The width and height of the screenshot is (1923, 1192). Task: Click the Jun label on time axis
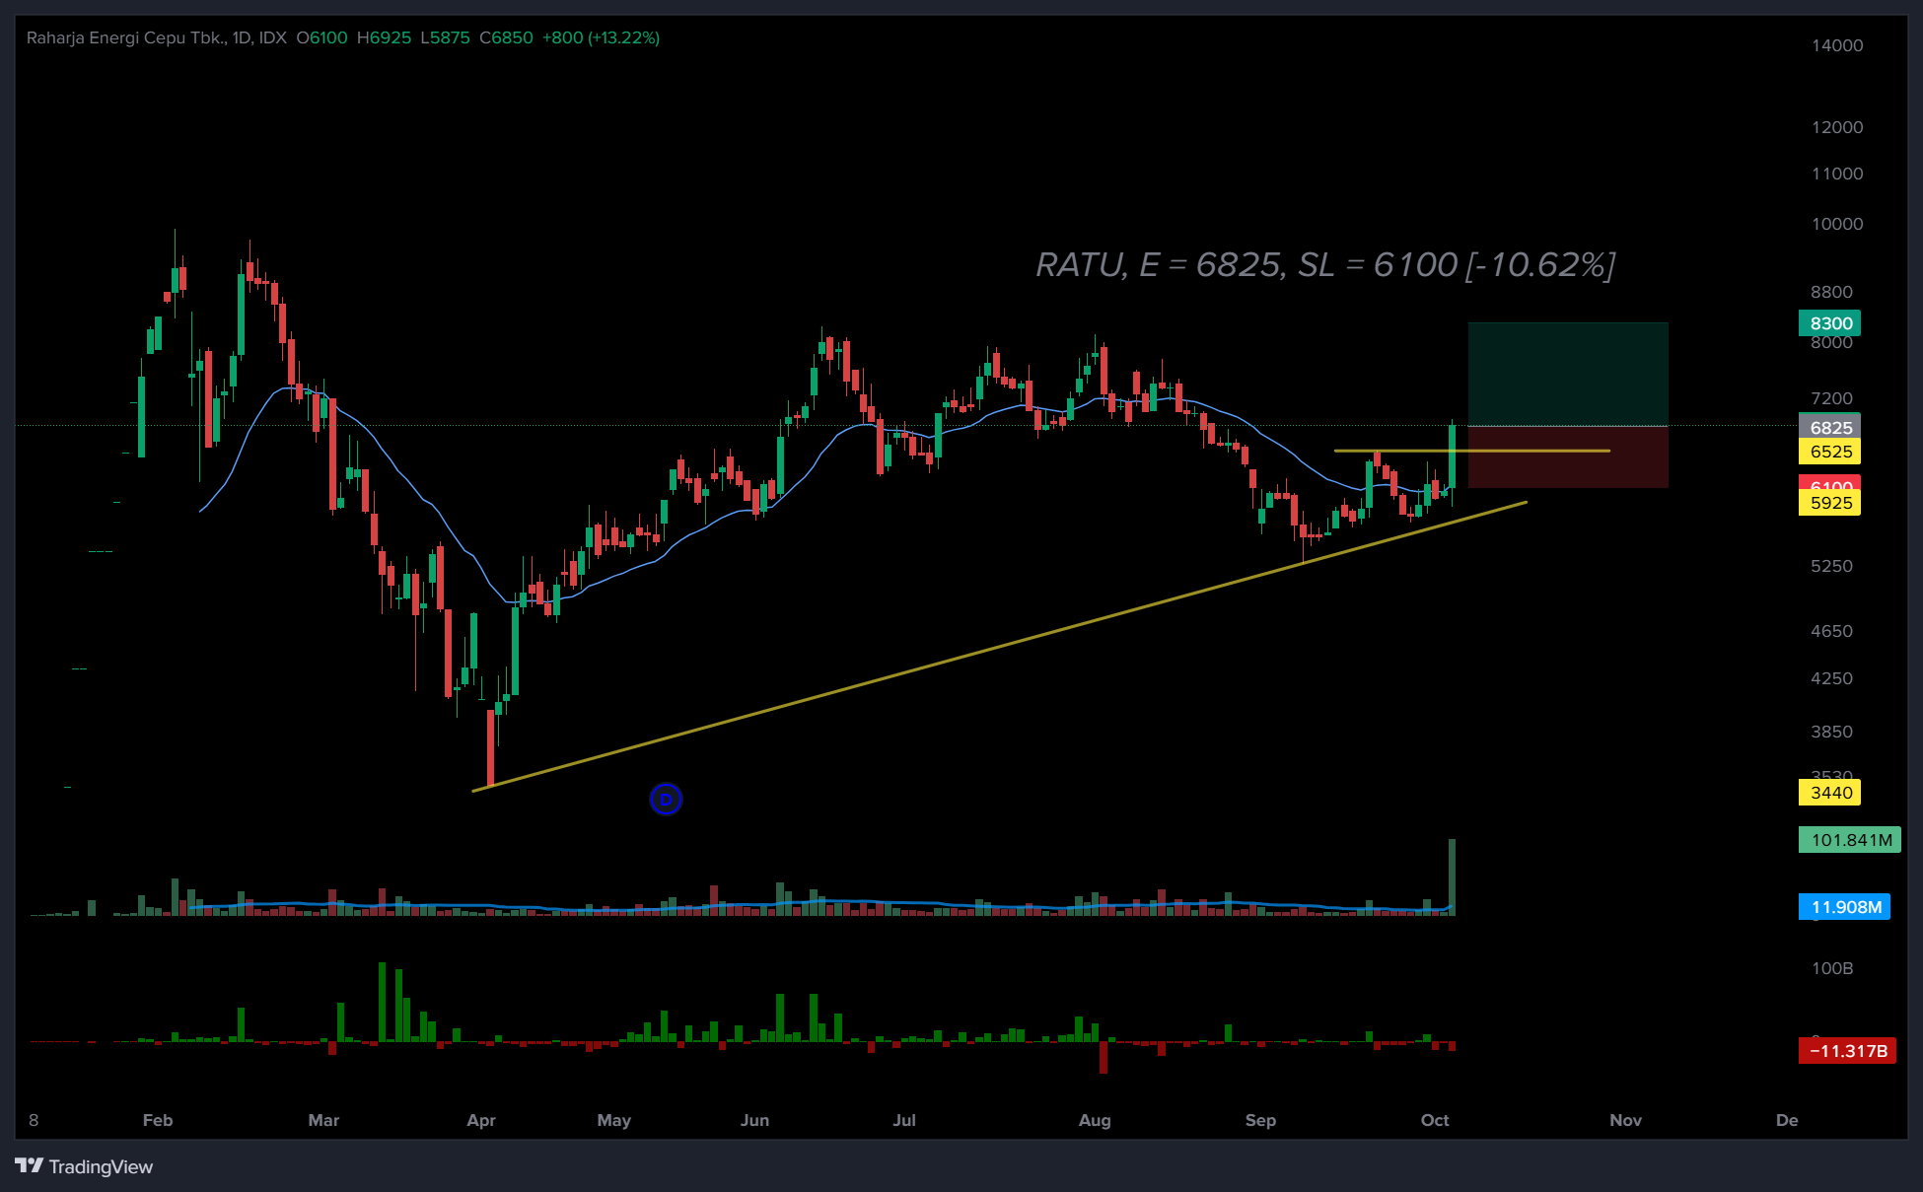point(754,1120)
